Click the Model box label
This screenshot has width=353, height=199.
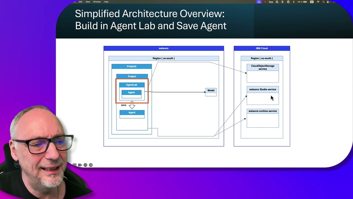point(211,90)
